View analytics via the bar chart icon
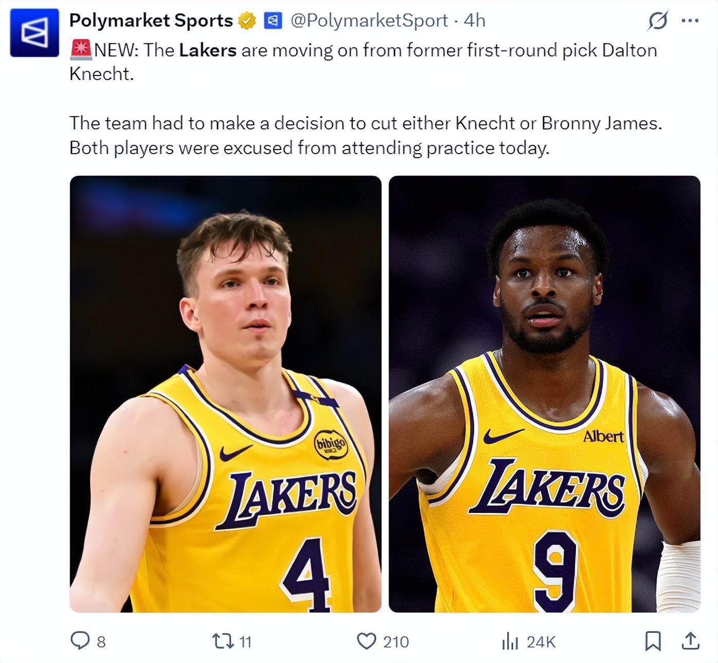718x663 pixels. coord(510,641)
